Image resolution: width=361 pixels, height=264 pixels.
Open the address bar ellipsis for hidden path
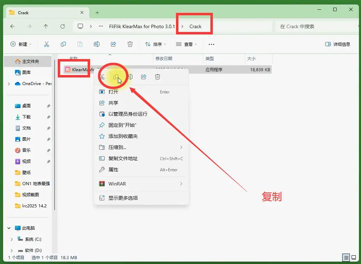click(101, 26)
